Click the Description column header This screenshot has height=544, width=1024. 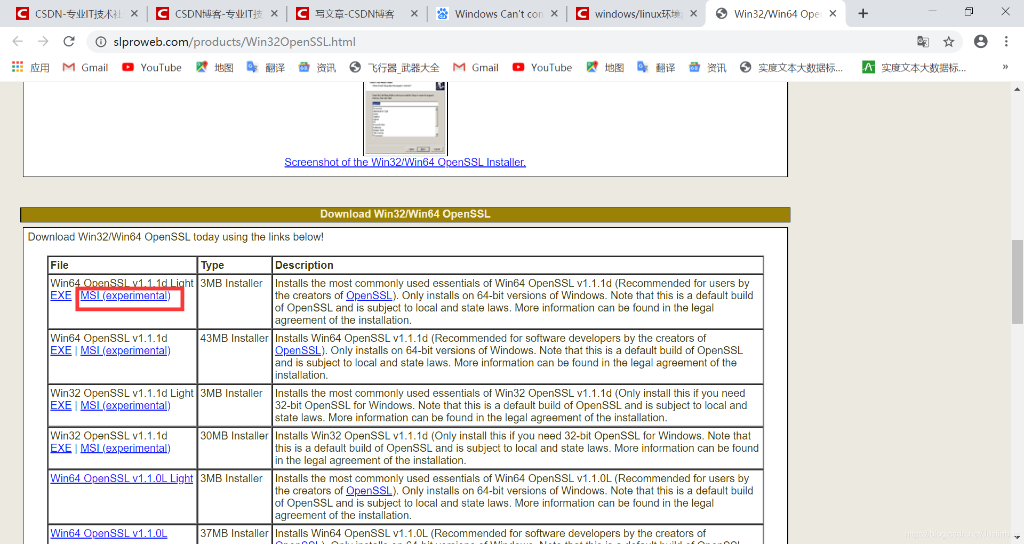click(x=518, y=265)
